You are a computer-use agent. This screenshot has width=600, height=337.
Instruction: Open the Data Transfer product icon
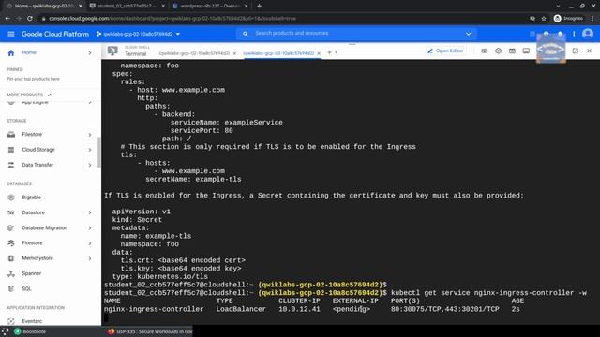coord(11,165)
